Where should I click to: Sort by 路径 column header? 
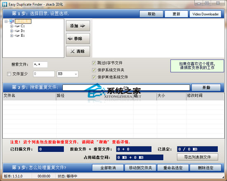(x=95, y=96)
